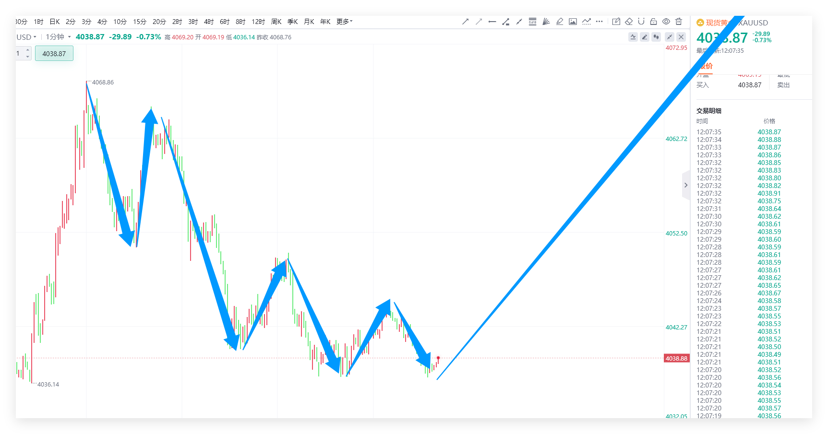Image resolution: width=828 pixels, height=434 pixels.
Task: Select the trend segment line tool
Action: pyautogui.click(x=519, y=22)
